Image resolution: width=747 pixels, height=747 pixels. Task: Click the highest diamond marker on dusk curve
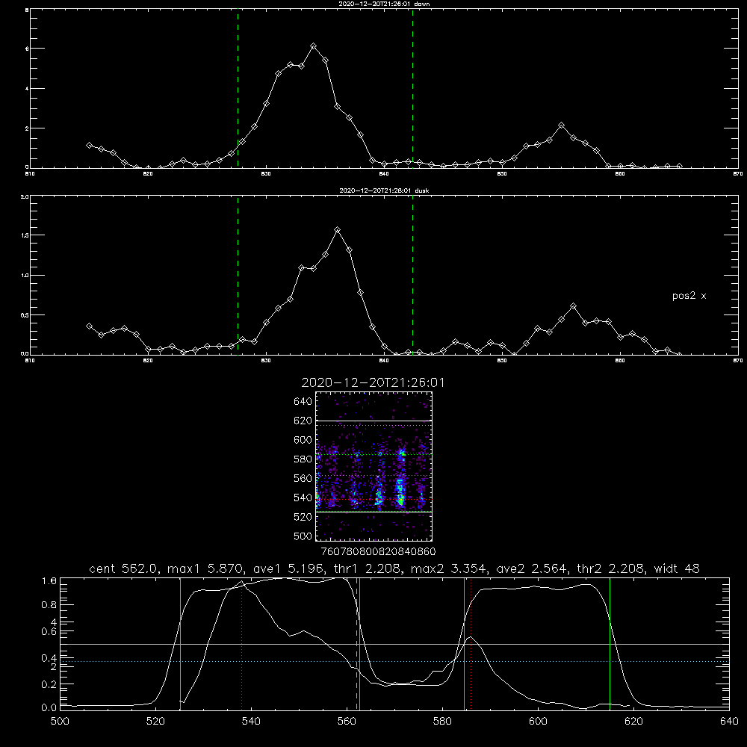pos(338,230)
